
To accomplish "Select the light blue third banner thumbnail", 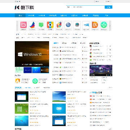I will (36, 70).
